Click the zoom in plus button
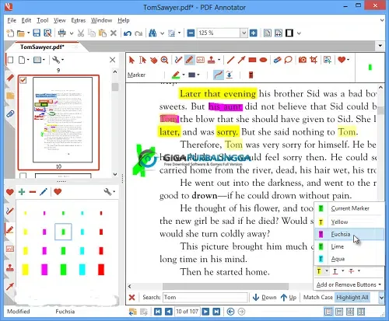 click(x=253, y=33)
